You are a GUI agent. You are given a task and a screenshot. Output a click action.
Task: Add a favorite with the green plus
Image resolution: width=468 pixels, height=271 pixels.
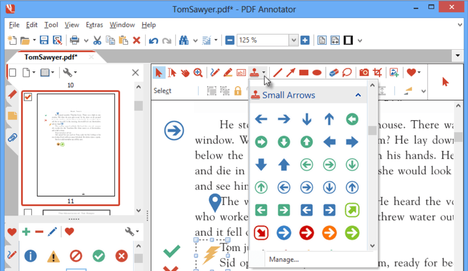[x=26, y=232]
